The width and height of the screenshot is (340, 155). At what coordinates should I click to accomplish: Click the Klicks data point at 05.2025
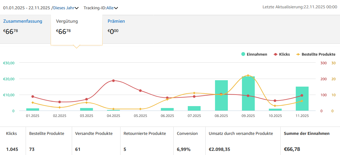coord(140,91)
